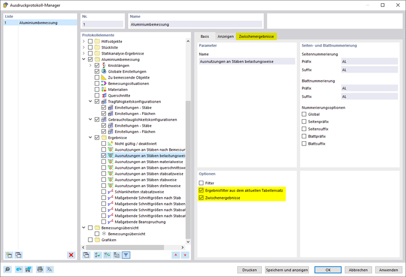Click the Name field containing Aluminiumbemessung
The image size is (406, 277).
[196, 25]
